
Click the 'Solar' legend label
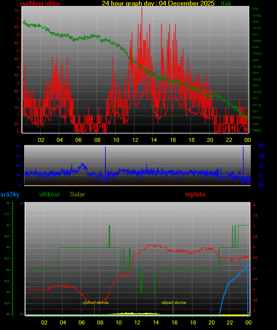77,195
